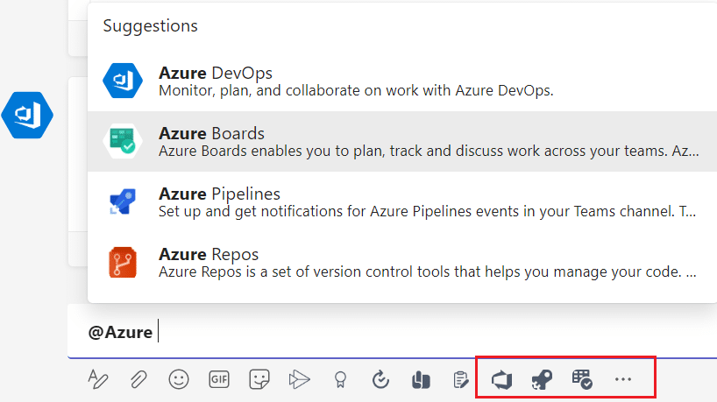This screenshot has height=402, width=717.
Task: Open the Azure DevOps messaging extension icon
Action: (501, 379)
